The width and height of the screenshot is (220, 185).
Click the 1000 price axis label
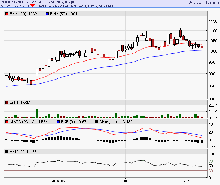(x=213, y=51)
